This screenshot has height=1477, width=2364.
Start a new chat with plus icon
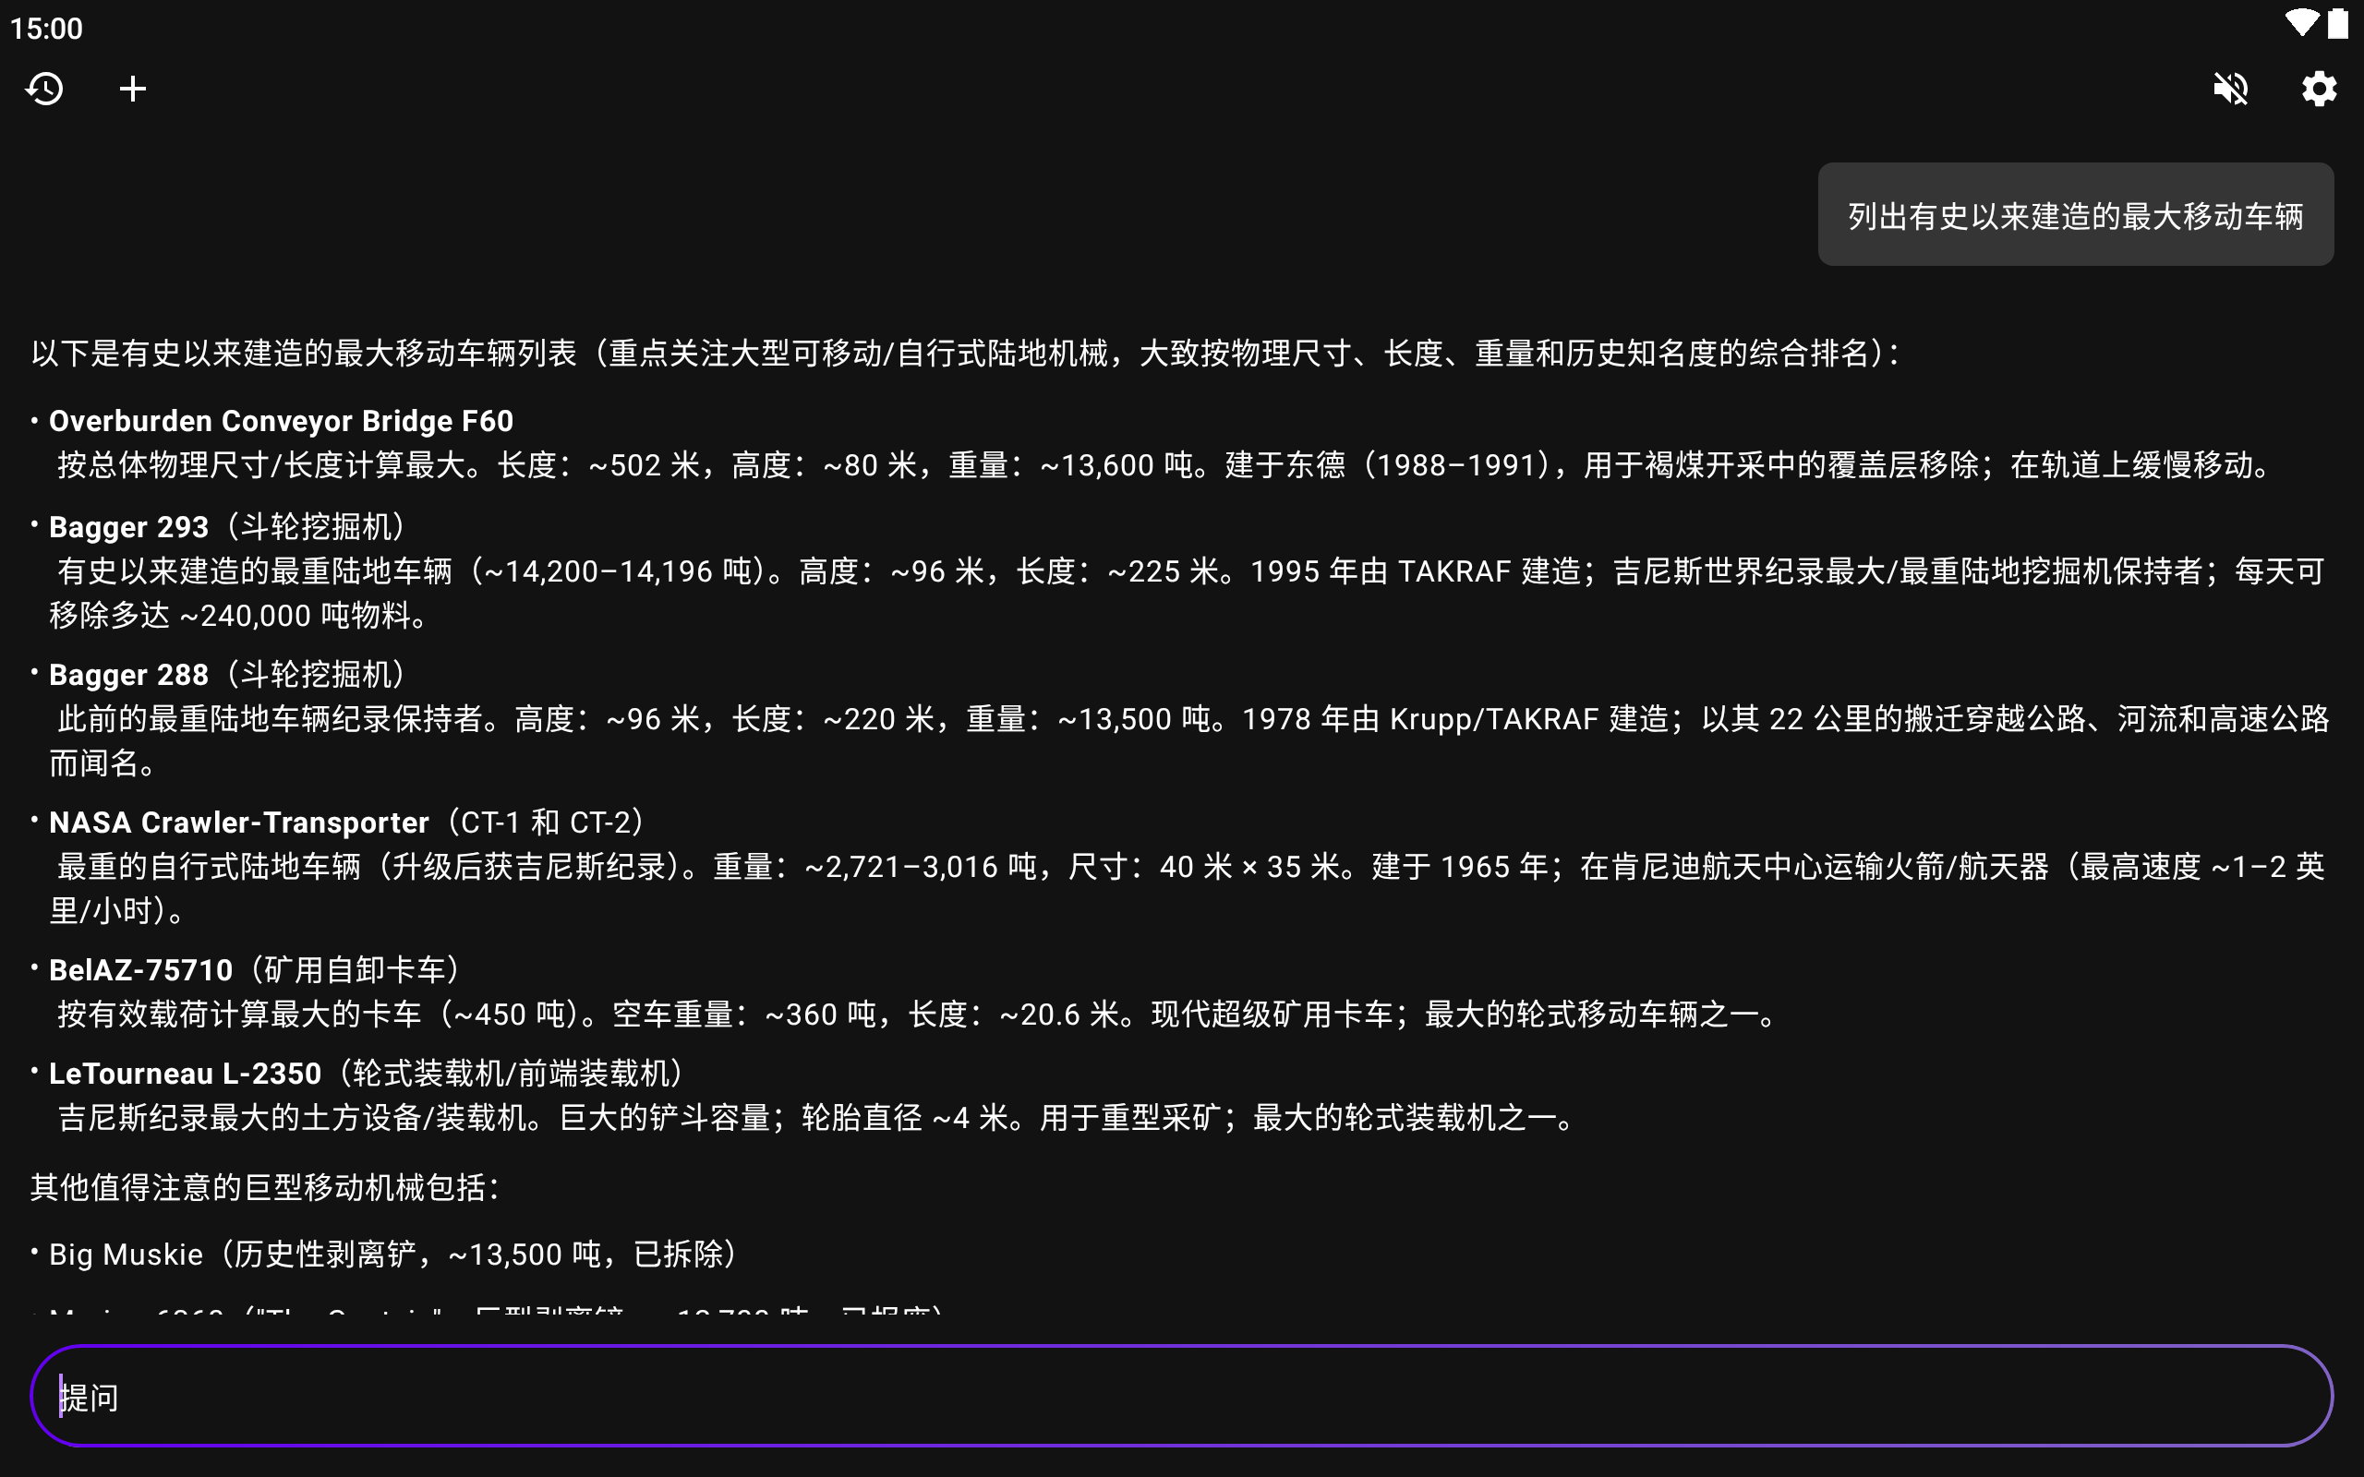coord(133,89)
